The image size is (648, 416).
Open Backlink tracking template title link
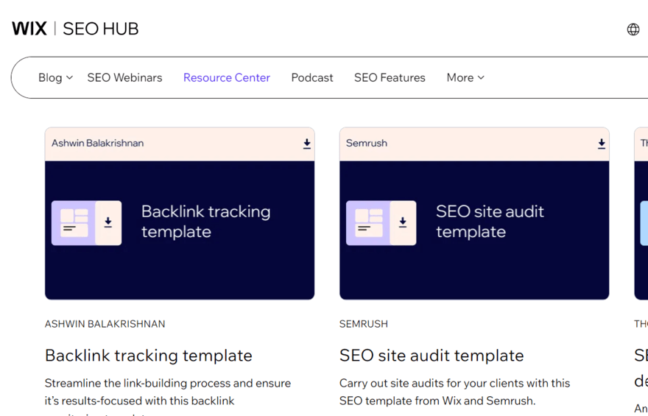(148, 356)
